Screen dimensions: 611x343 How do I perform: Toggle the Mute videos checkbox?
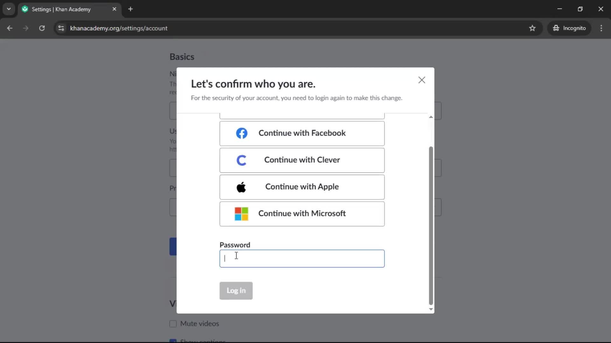[173, 324]
